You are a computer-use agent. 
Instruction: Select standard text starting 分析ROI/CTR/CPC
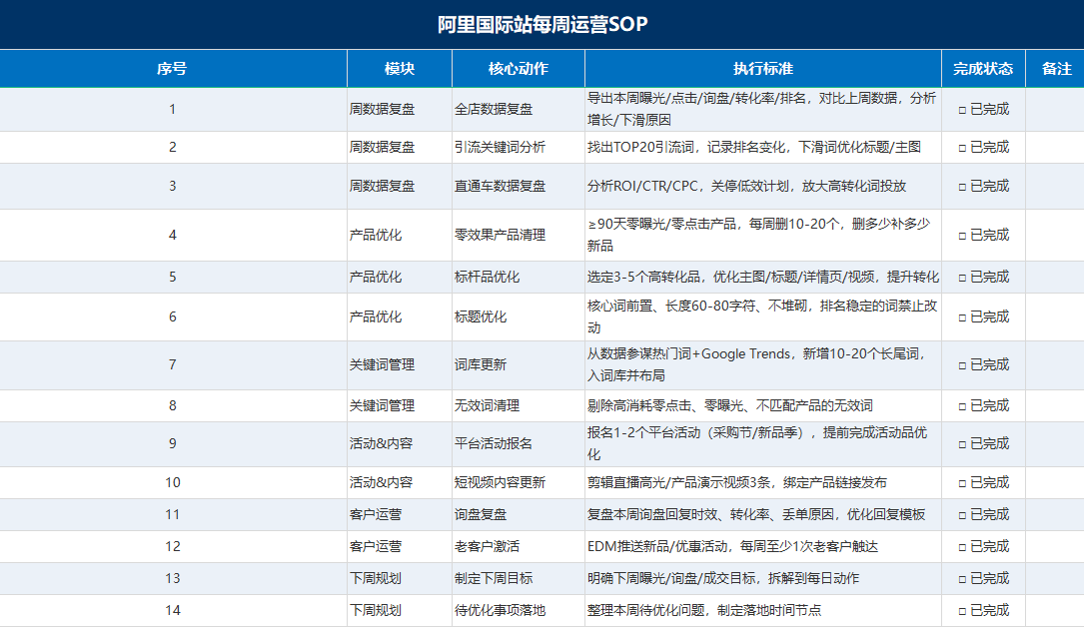pyautogui.click(x=746, y=186)
